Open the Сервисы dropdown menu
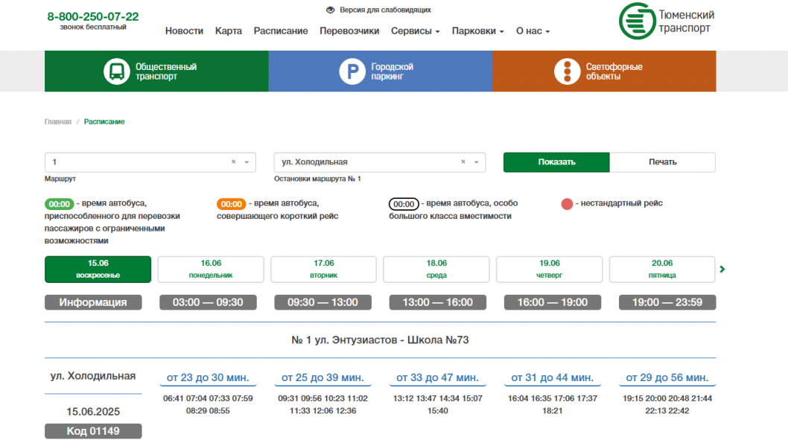Viewport: 788px width, 440px height. (416, 31)
